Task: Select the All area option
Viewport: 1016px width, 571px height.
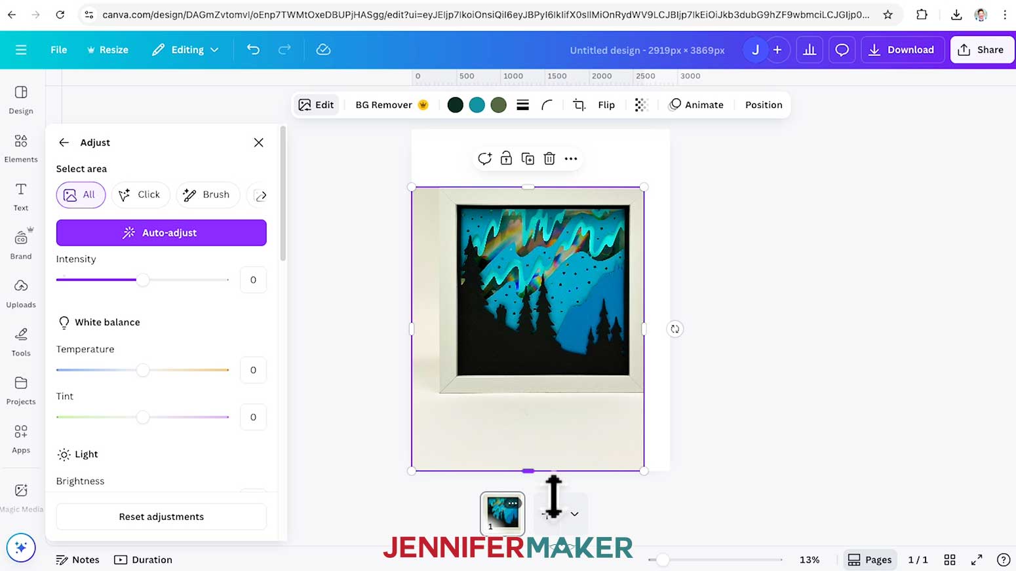Action: (x=81, y=195)
